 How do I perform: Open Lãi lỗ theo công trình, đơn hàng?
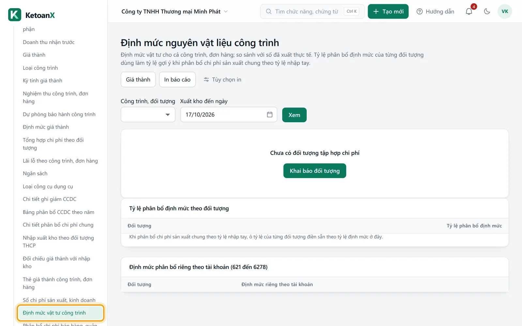pyautogui.click(x=60, y=161)
